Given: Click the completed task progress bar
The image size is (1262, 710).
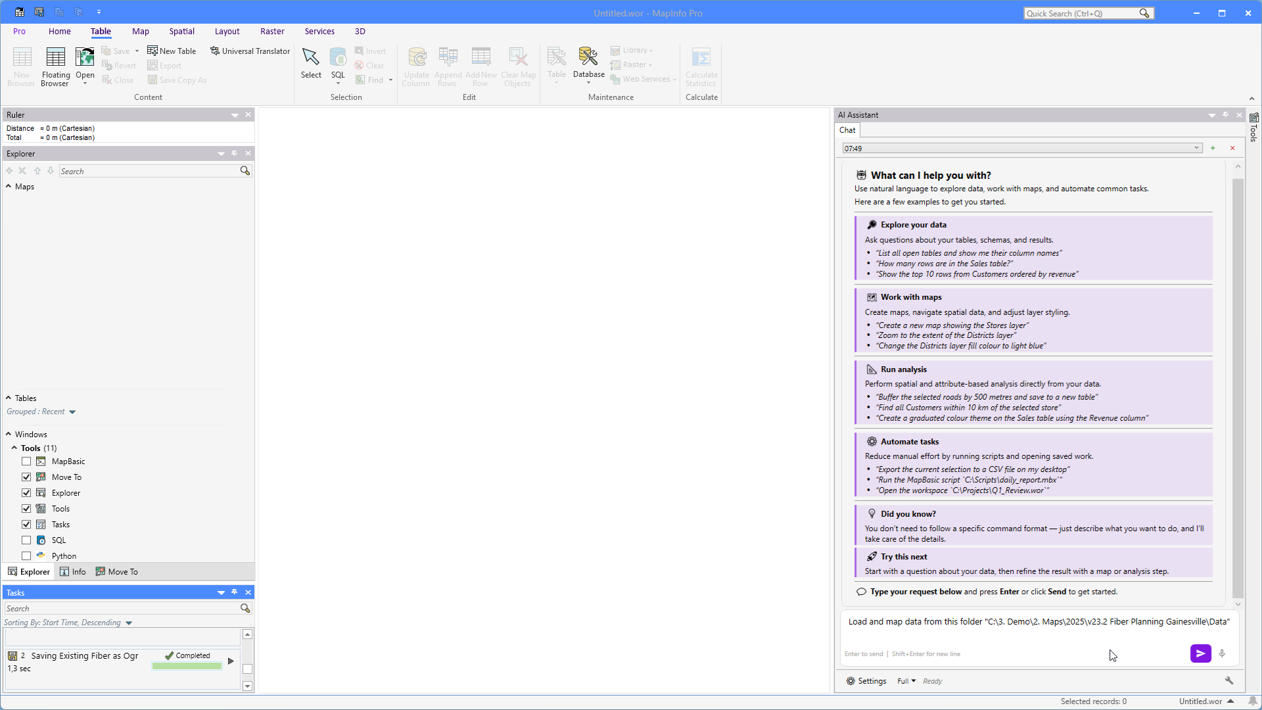Looking at the screenshot, I should click(187, 666).
